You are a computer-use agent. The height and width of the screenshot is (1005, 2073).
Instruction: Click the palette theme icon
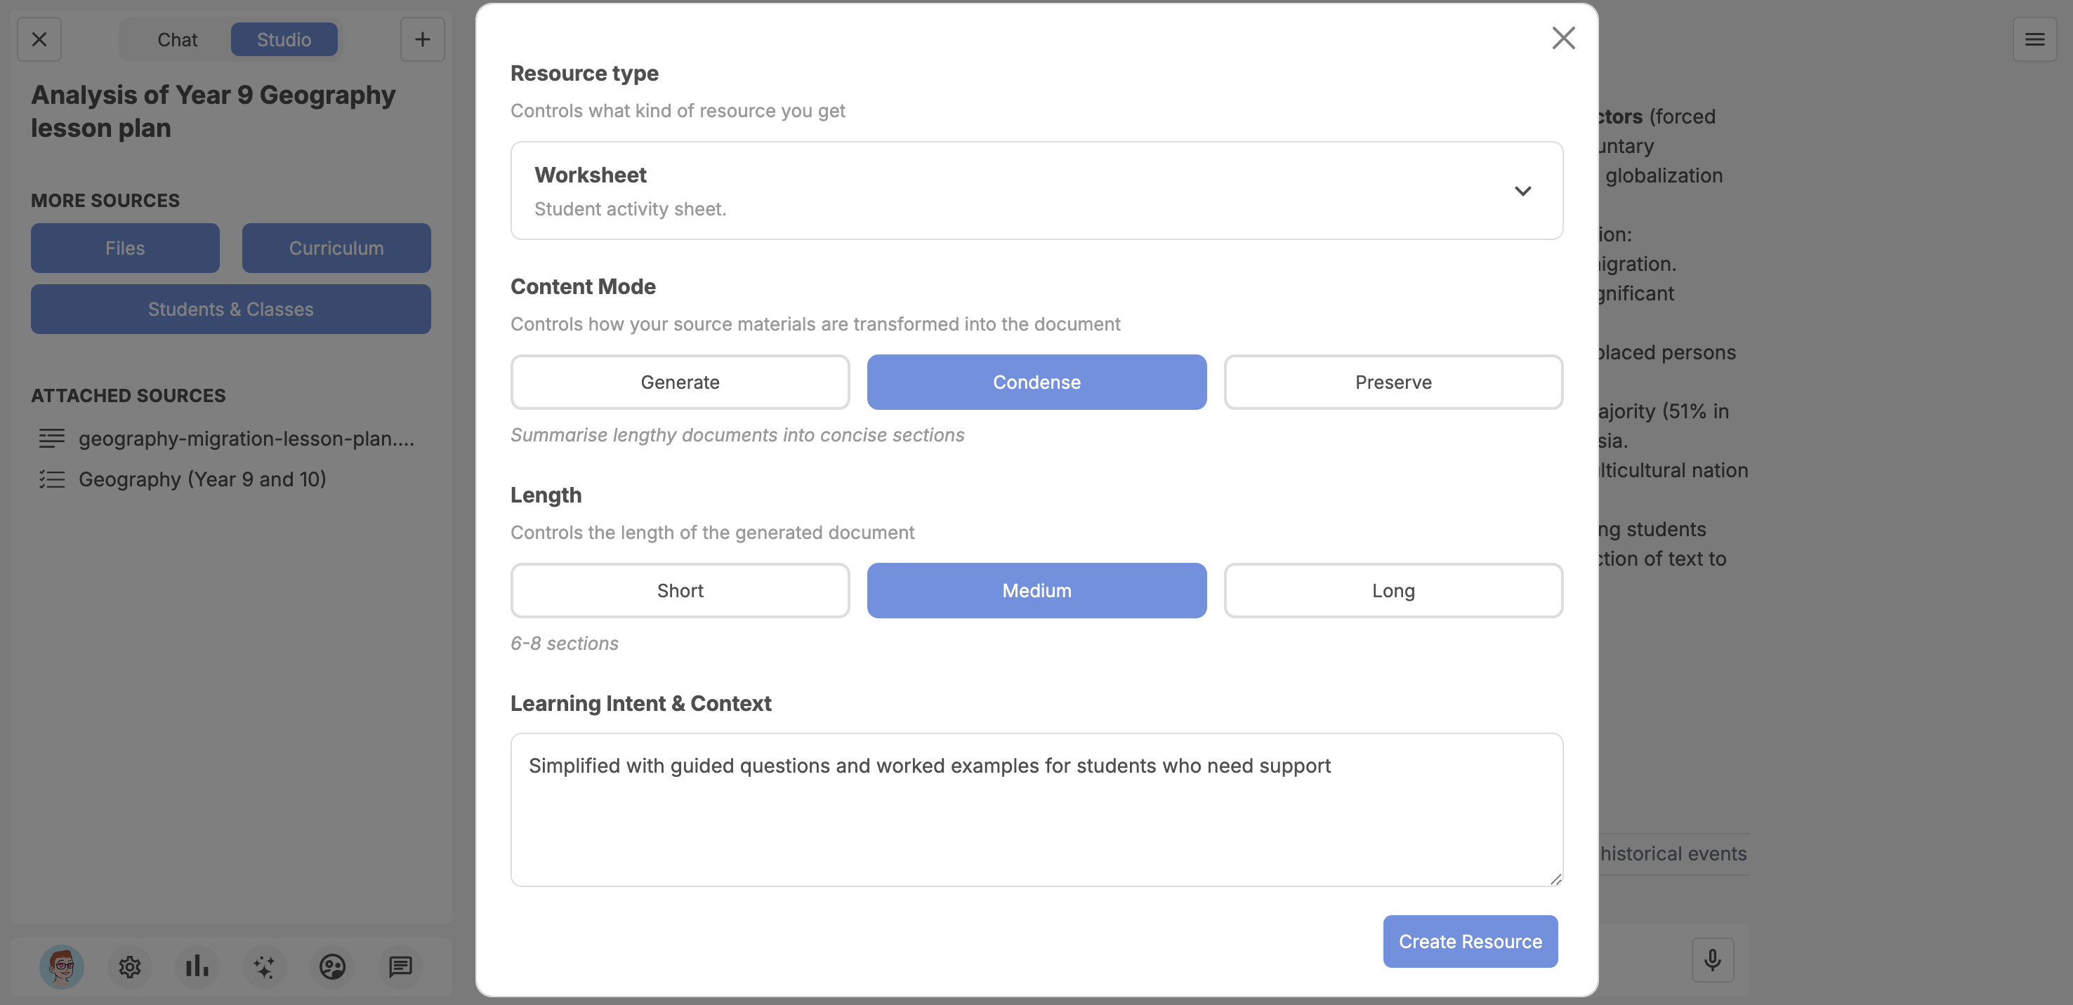click(332, 966)
